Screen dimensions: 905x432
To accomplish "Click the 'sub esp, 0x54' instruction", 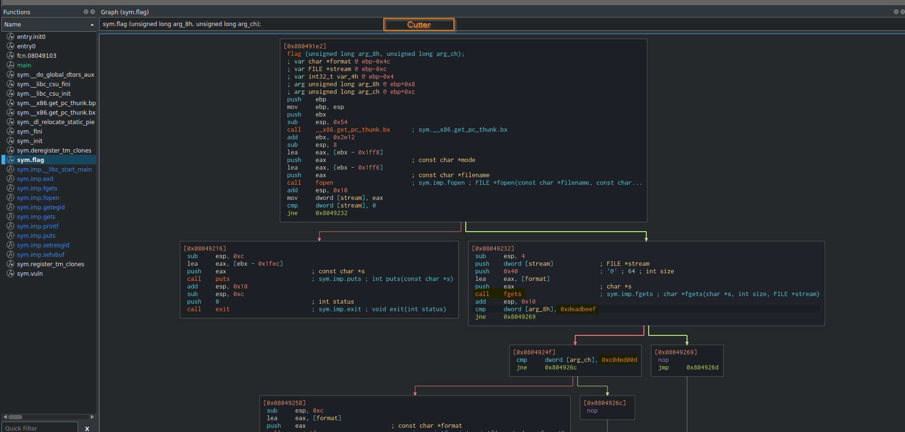I will tap(317, 122).
